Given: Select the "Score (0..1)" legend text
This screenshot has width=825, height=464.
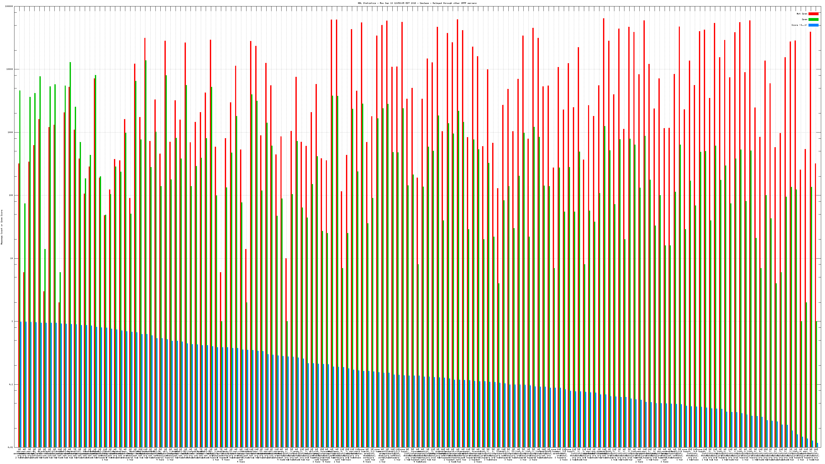Looking at the screenshot, I should [x=799, y=25].
